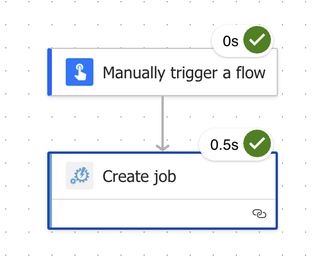Click the manual trigger hand-tap icon
Screen dimensions: 324x258
pyautogui.click(x=80, y=72)
